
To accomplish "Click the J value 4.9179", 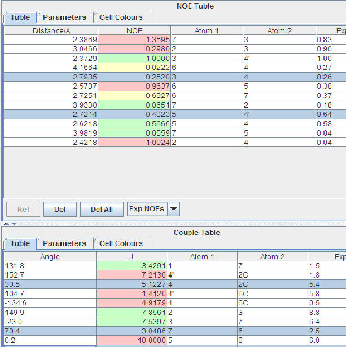I will [x=132, y=303].
